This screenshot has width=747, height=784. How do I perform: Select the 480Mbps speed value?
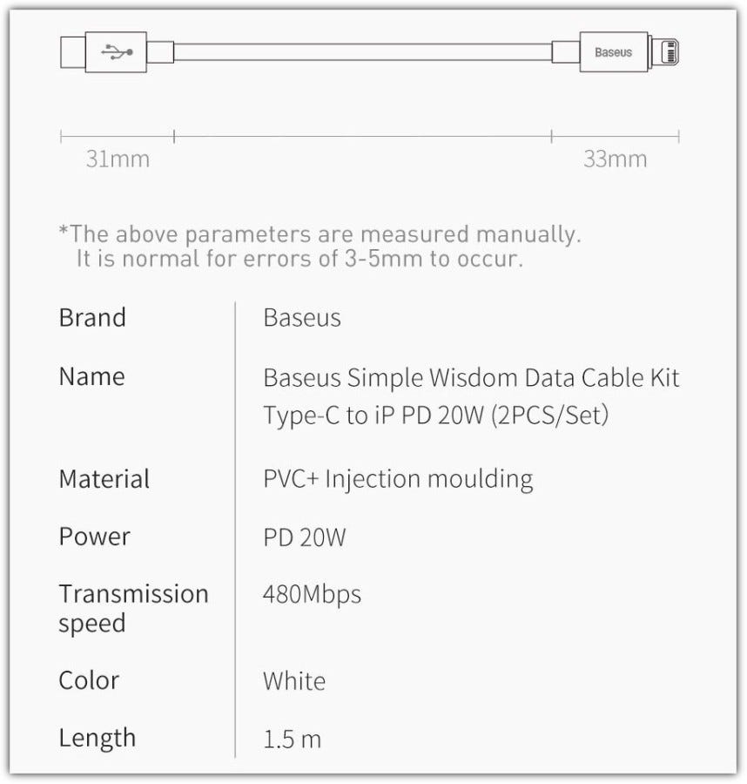312,595
